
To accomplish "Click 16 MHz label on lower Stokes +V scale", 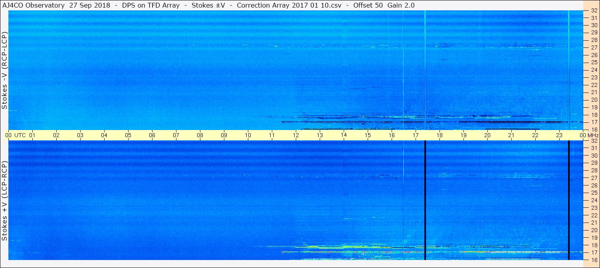I will 594,260.
